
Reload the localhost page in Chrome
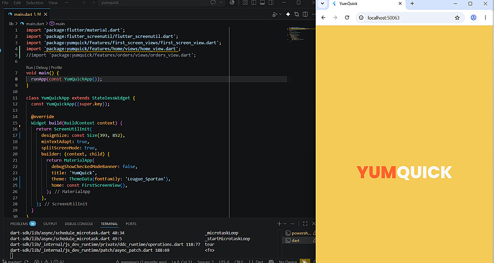[347, 18]
